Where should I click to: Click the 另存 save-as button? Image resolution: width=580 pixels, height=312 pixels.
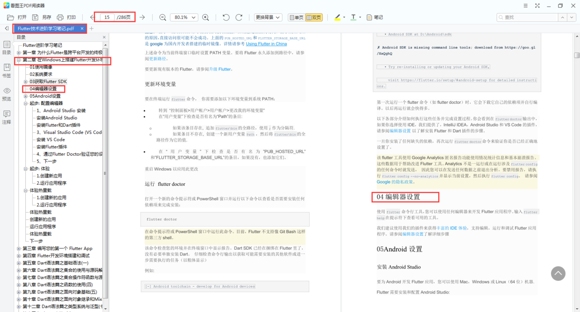[42, 17]
